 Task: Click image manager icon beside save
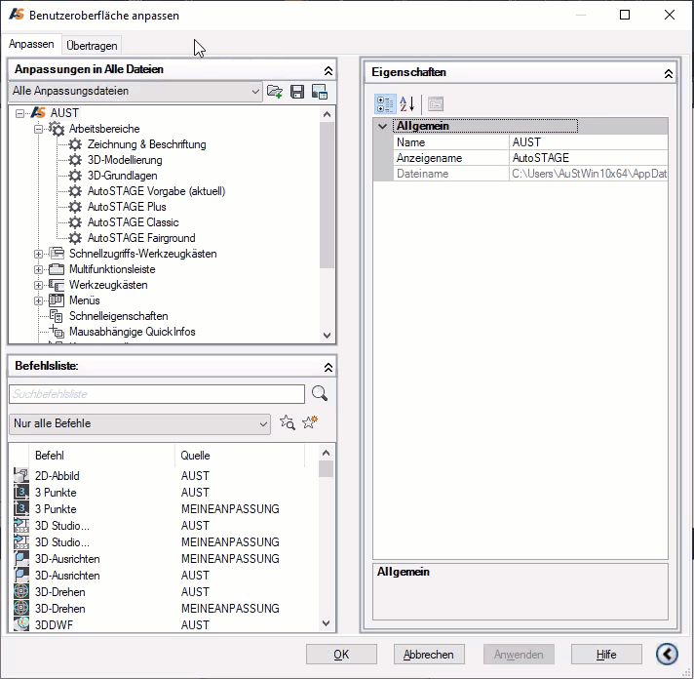pos(320,92)
